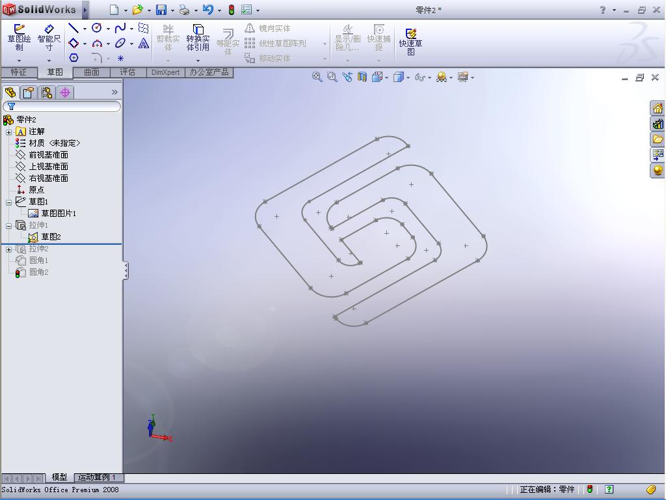
Task: Click Zoom to Area magnifier icon
Action: (332, 77)
